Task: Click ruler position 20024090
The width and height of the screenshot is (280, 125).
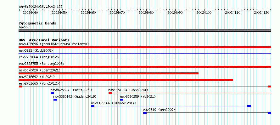Action: point(175,13)
